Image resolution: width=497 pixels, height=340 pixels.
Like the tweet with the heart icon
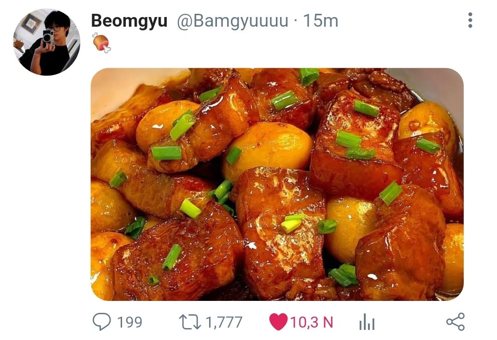[x=278, y=322]
